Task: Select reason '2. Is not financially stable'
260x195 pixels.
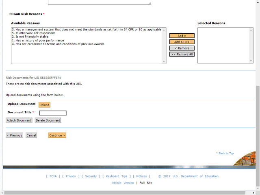Action: 30,37
